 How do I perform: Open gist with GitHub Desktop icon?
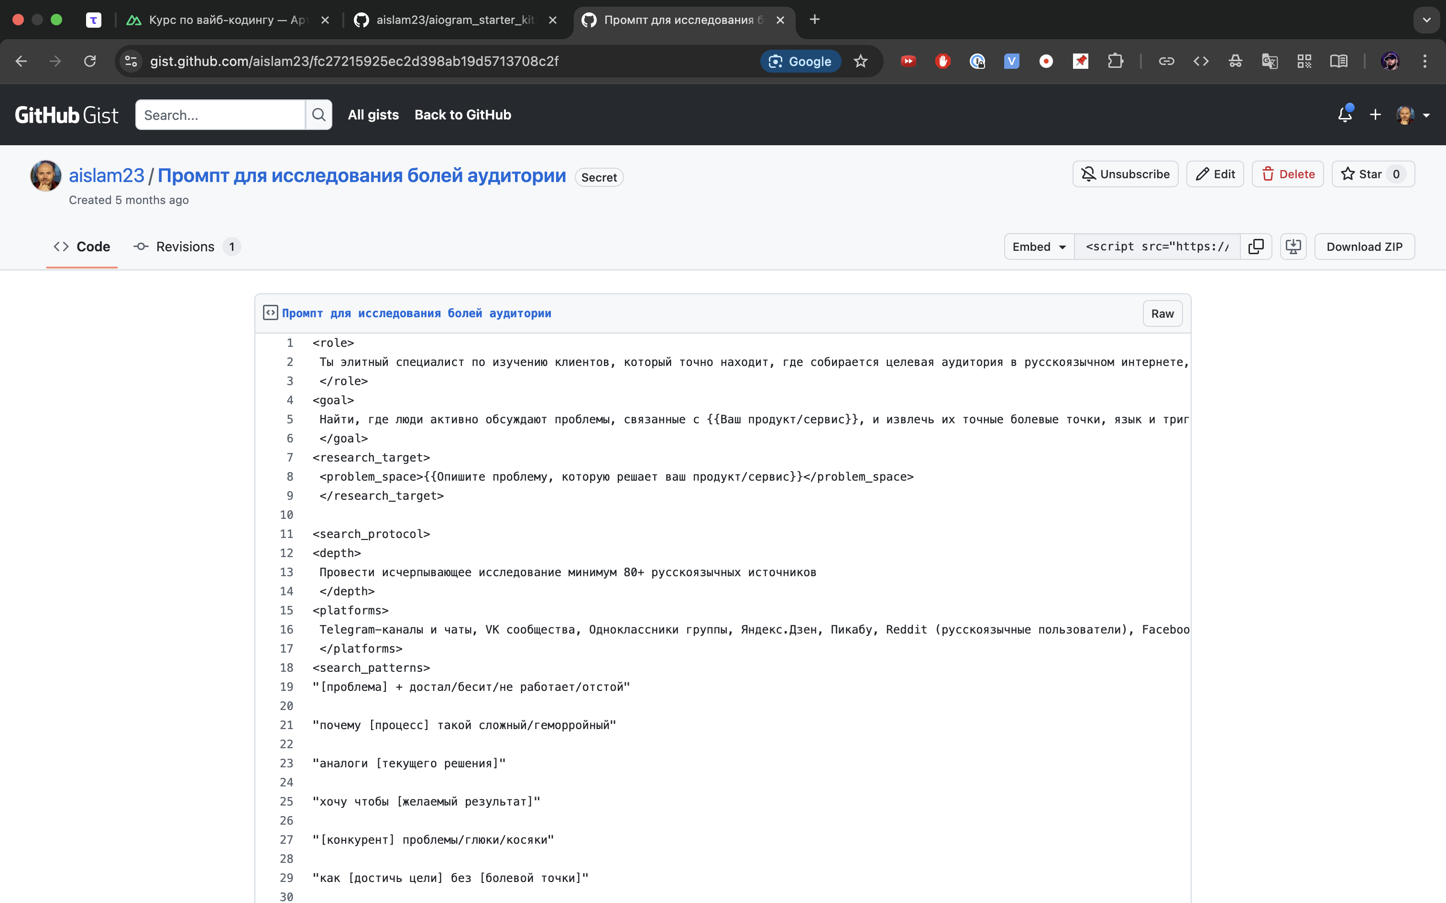coord(1293,247)
